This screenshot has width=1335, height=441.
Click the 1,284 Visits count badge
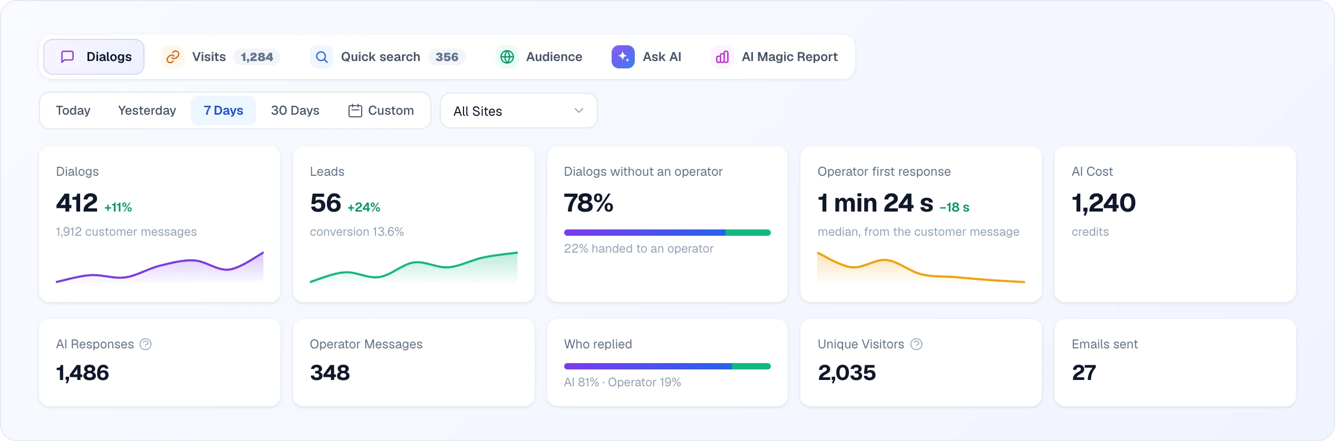pyautogui.click(x=257, y=57)
